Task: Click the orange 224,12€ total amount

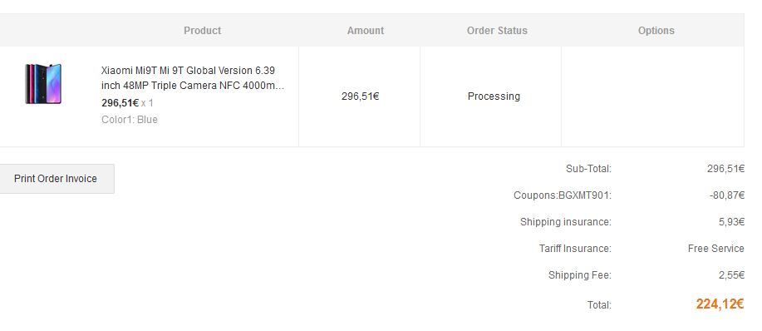Action: pyautogui.click(x=720, y=304)
